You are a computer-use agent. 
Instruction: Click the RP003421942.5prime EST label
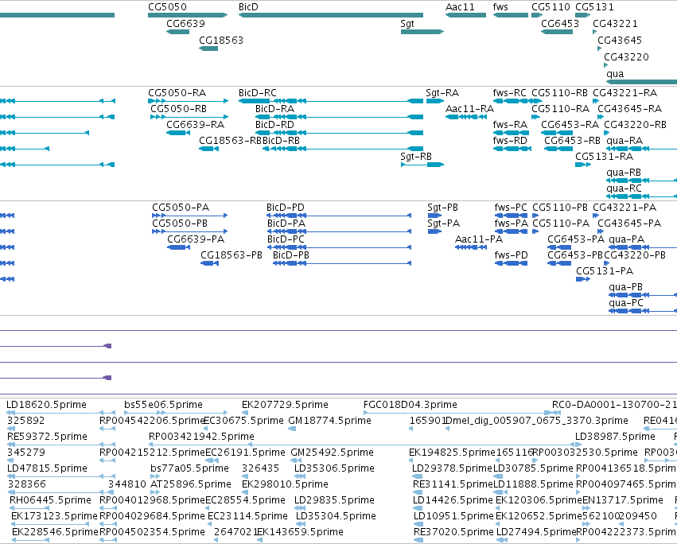pos(201,437)
